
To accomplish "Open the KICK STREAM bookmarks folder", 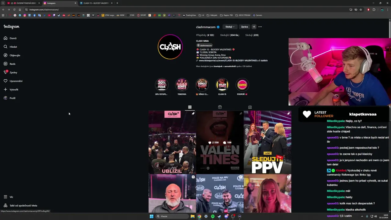I will 243,15.
